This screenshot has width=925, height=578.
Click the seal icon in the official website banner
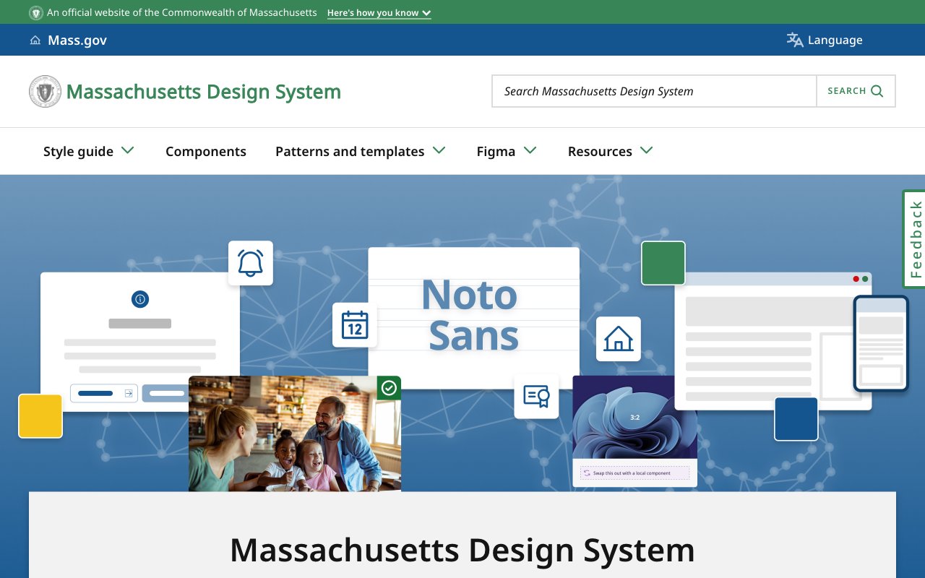point(35,13)
